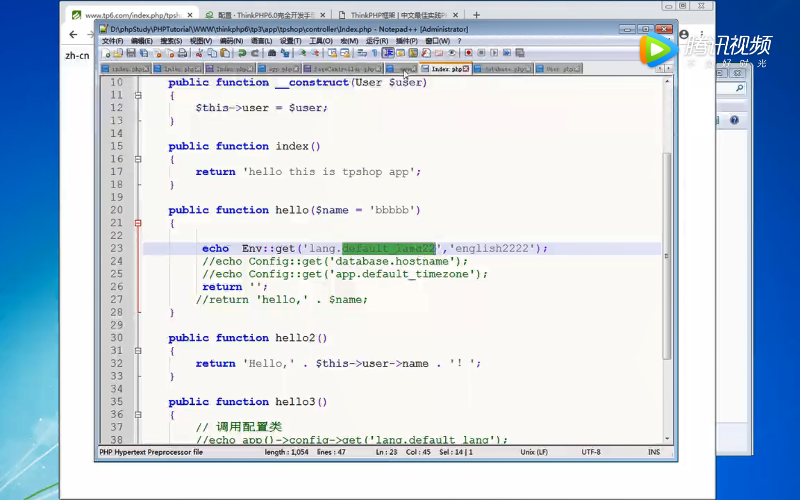The width and height of the screenshot is (800, 500).
Task: Click search magnifier in background window
Action: [739, 88]
